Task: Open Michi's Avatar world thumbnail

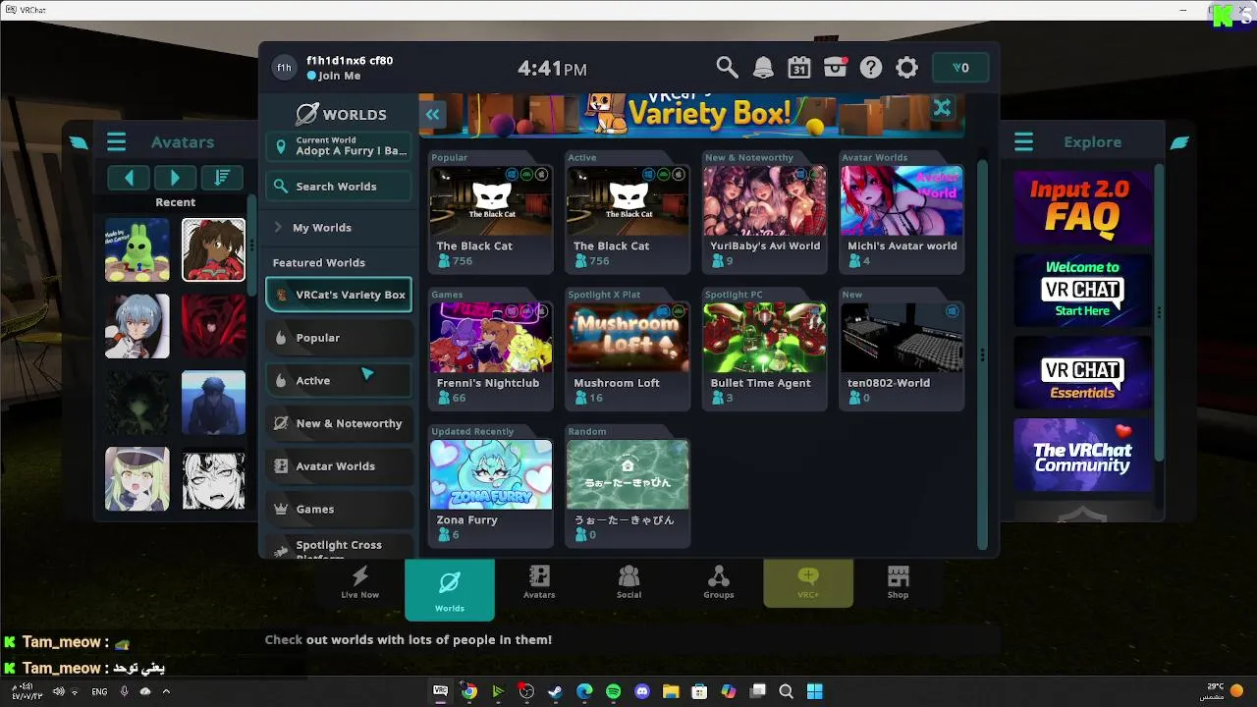Action: [x=902, y=200]
